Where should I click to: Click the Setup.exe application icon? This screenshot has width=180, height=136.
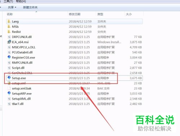tap(9, 78)
